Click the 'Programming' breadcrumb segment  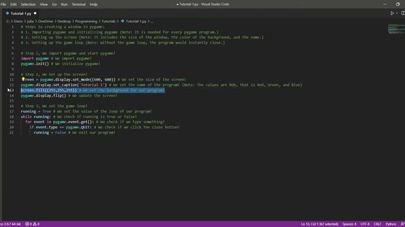[x=86, y=21]
